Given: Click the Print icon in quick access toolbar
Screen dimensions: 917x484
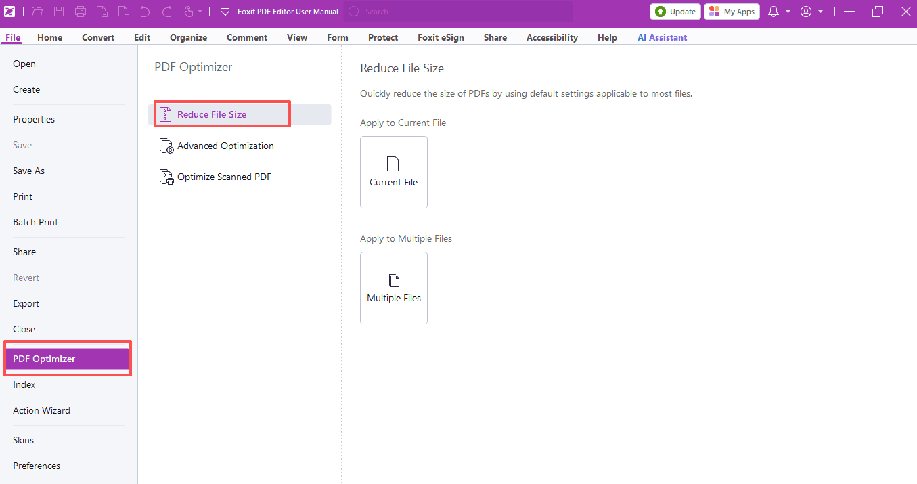Looking at the screenshot, I should (81, 12).
